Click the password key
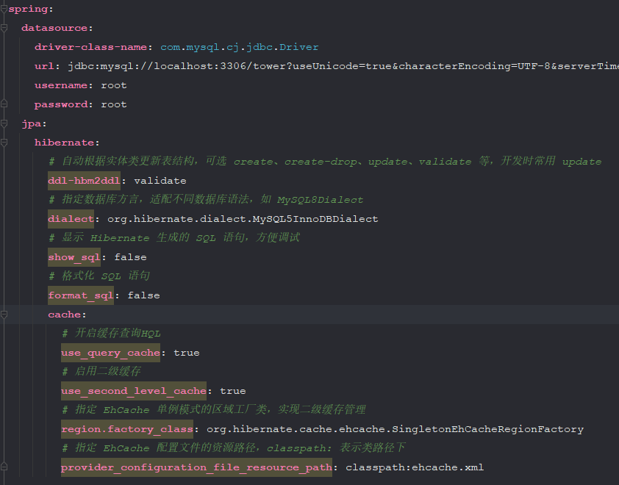 click(x=61, y=104)
